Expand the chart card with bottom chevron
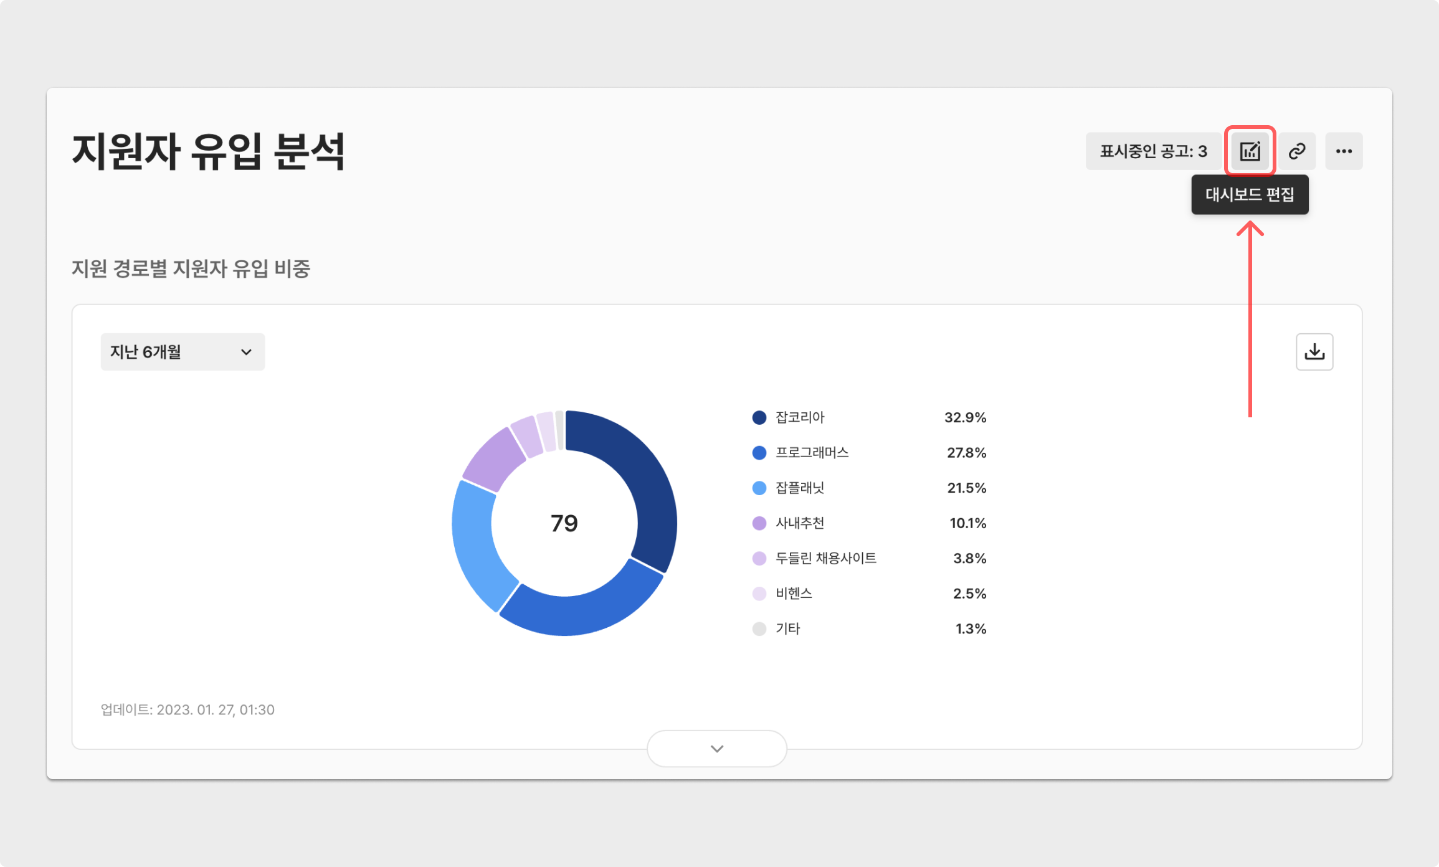 pyautogui.click(x=716, y=749)
